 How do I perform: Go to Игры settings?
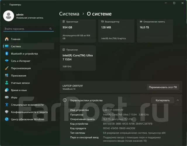click(28, 97)
